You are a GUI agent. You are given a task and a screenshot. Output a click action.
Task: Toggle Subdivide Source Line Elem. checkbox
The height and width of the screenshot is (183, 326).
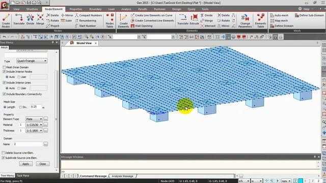click(x=3, y=158)
